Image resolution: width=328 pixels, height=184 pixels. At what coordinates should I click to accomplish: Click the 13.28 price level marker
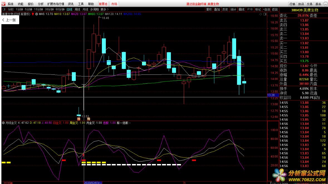(271, 95)
